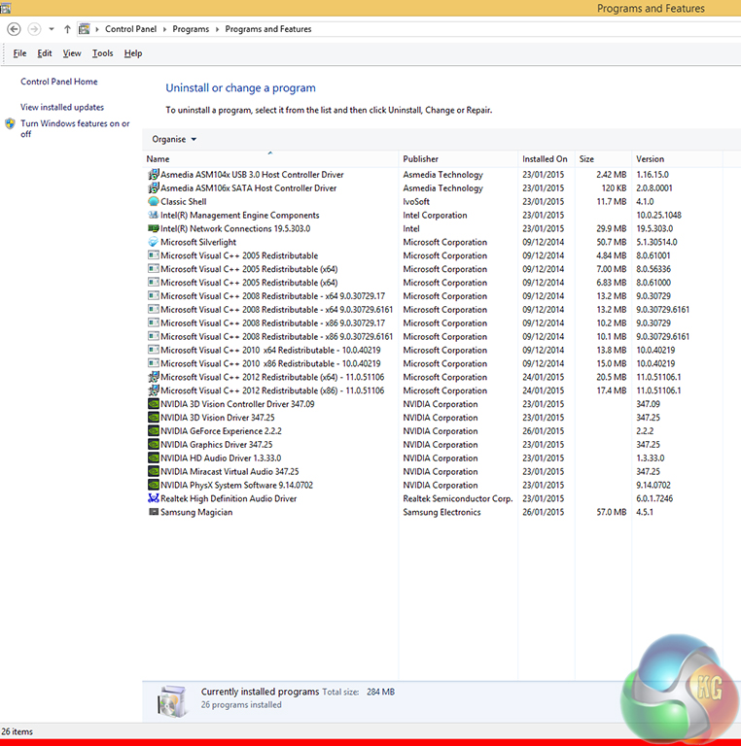This screenshot has width=741, height=746.
Task: Click NVIDIA 3D Vision Driver 347.25 icon
Action: tap(154, 418)
